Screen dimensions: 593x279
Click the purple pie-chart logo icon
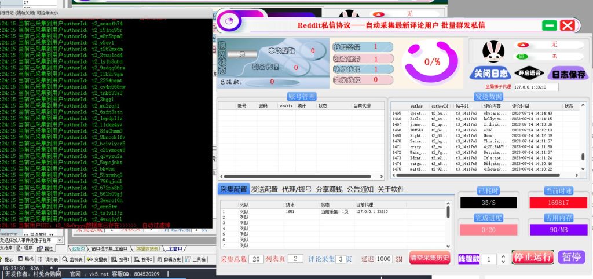click(x=230, y=23)
